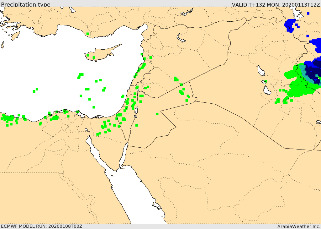321x229 pixels.
Task: Click the ECMWF MODEL RUN text
Action: tap(41, 226)
